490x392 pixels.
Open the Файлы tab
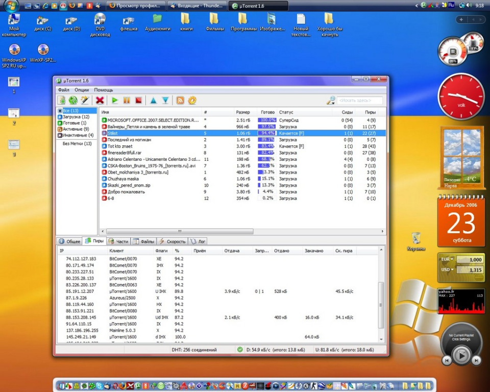tap(144, 241)
